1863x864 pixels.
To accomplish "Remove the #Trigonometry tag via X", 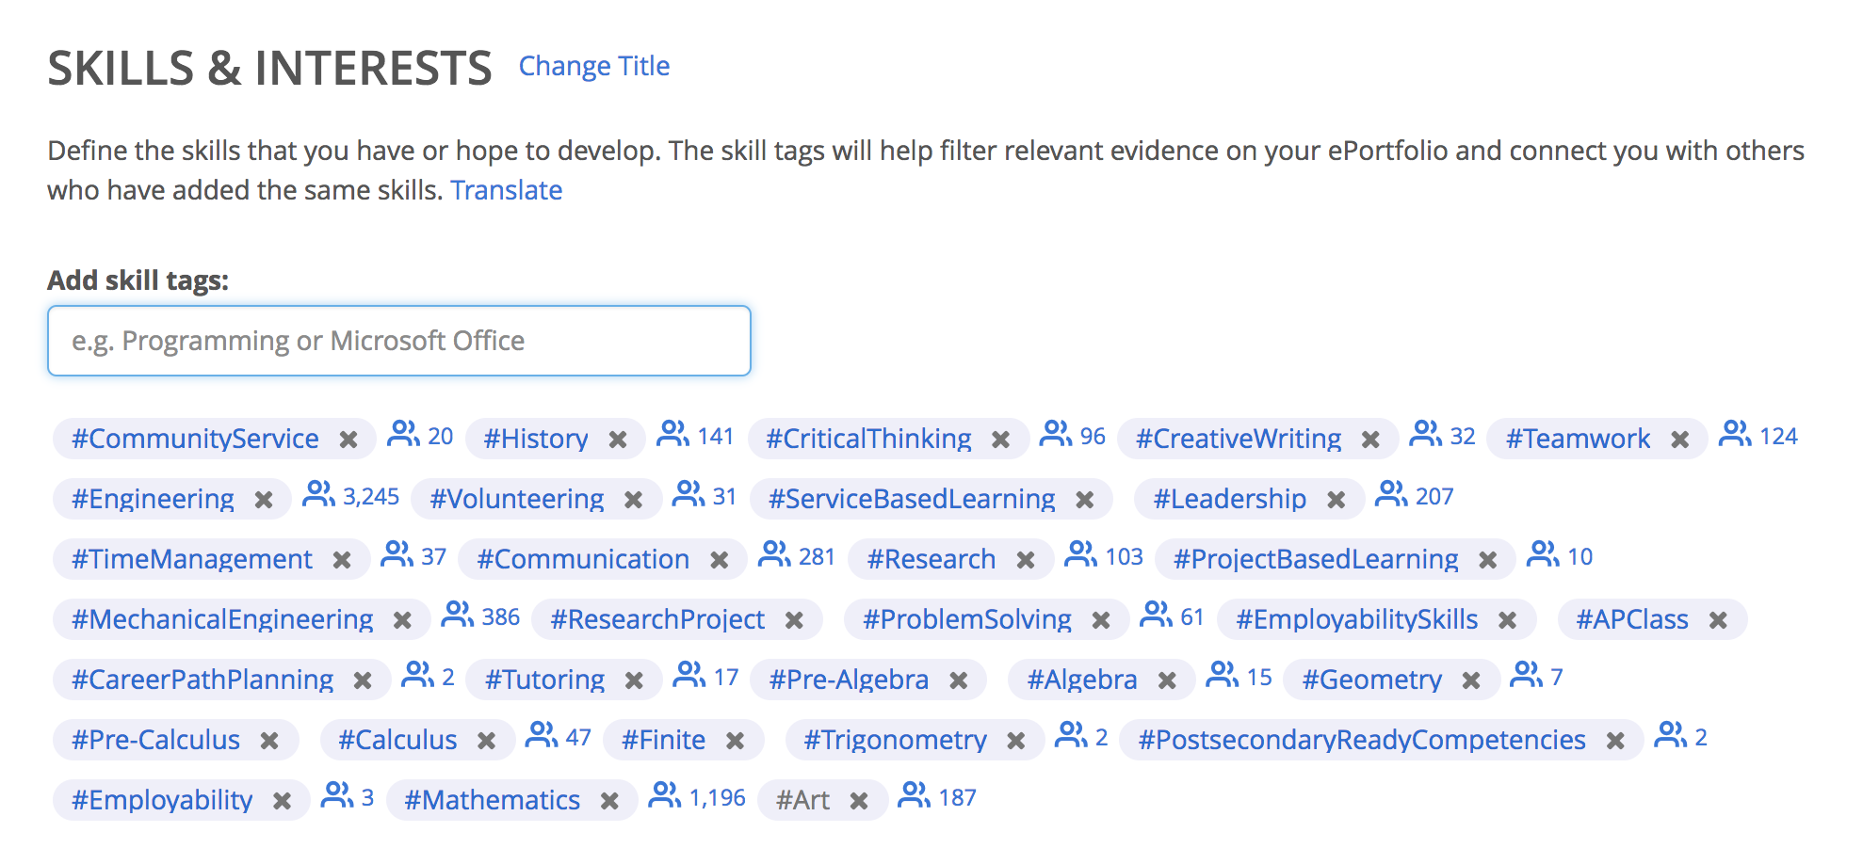I will [1015, 741].
